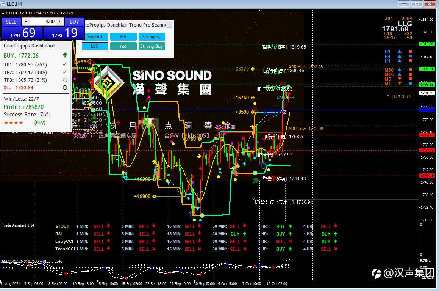Viewport: 439px width, 291px height.
Task: Click the STOCH 1 HR BUY up arrow
Action: [290, 226]
